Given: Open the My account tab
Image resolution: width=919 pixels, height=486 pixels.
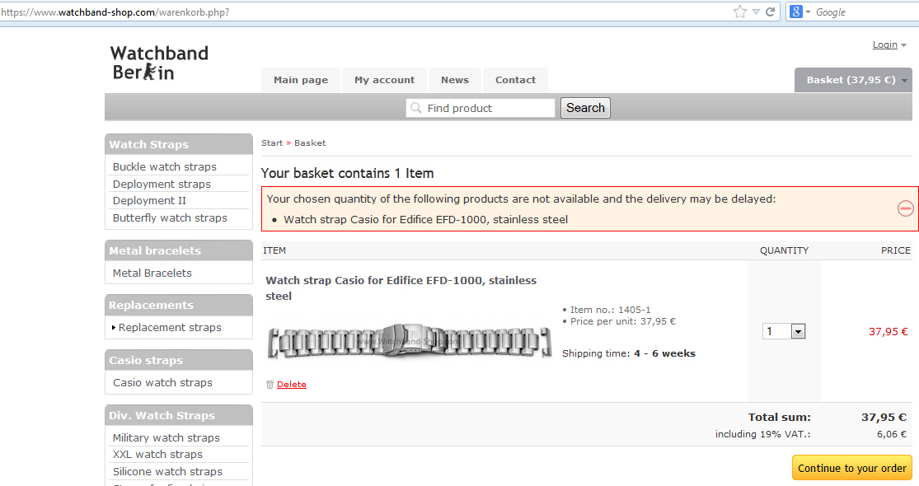Looking at the screenshot, I should coord(384,80).
